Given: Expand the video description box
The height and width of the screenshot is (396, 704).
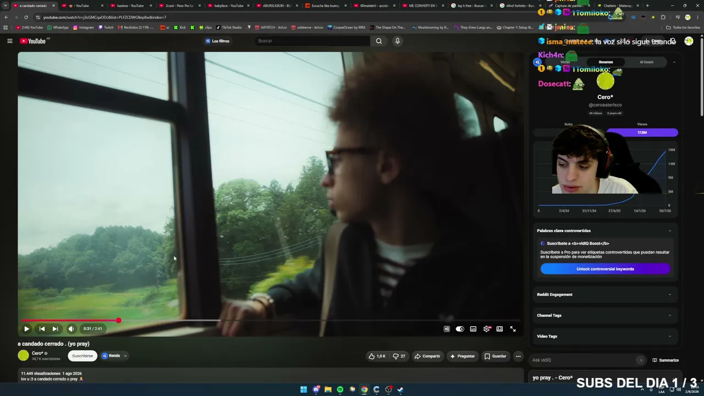Looking at the screenshot, I should (x=271, y=376).
